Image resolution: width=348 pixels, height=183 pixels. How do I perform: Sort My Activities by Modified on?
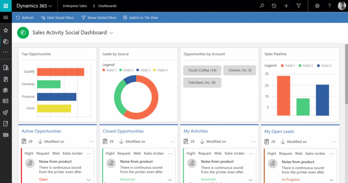(213, 141)
